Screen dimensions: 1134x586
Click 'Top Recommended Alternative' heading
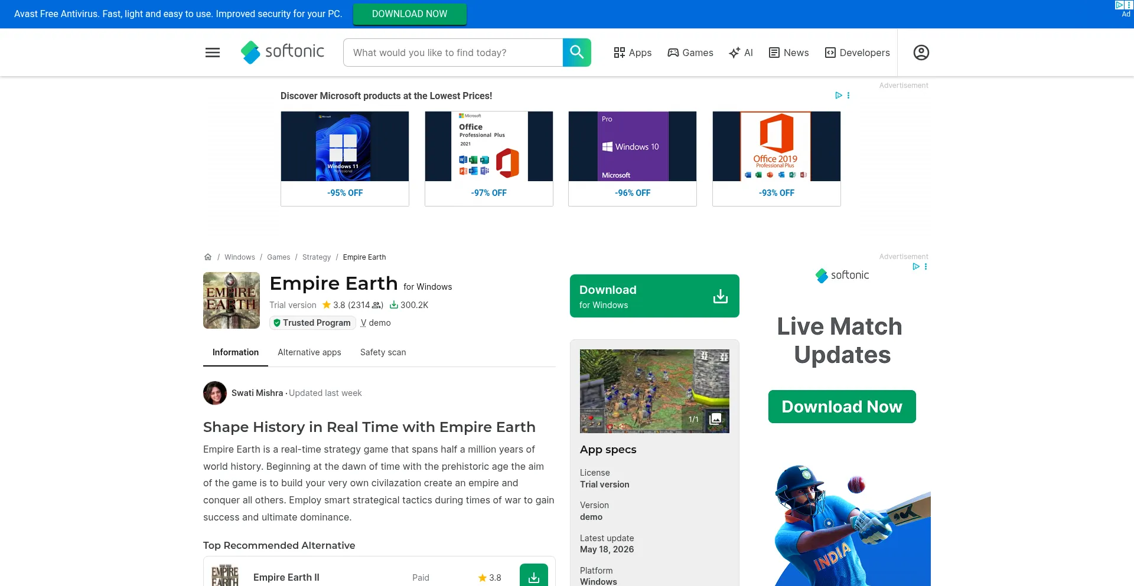[x=279, y=545]
